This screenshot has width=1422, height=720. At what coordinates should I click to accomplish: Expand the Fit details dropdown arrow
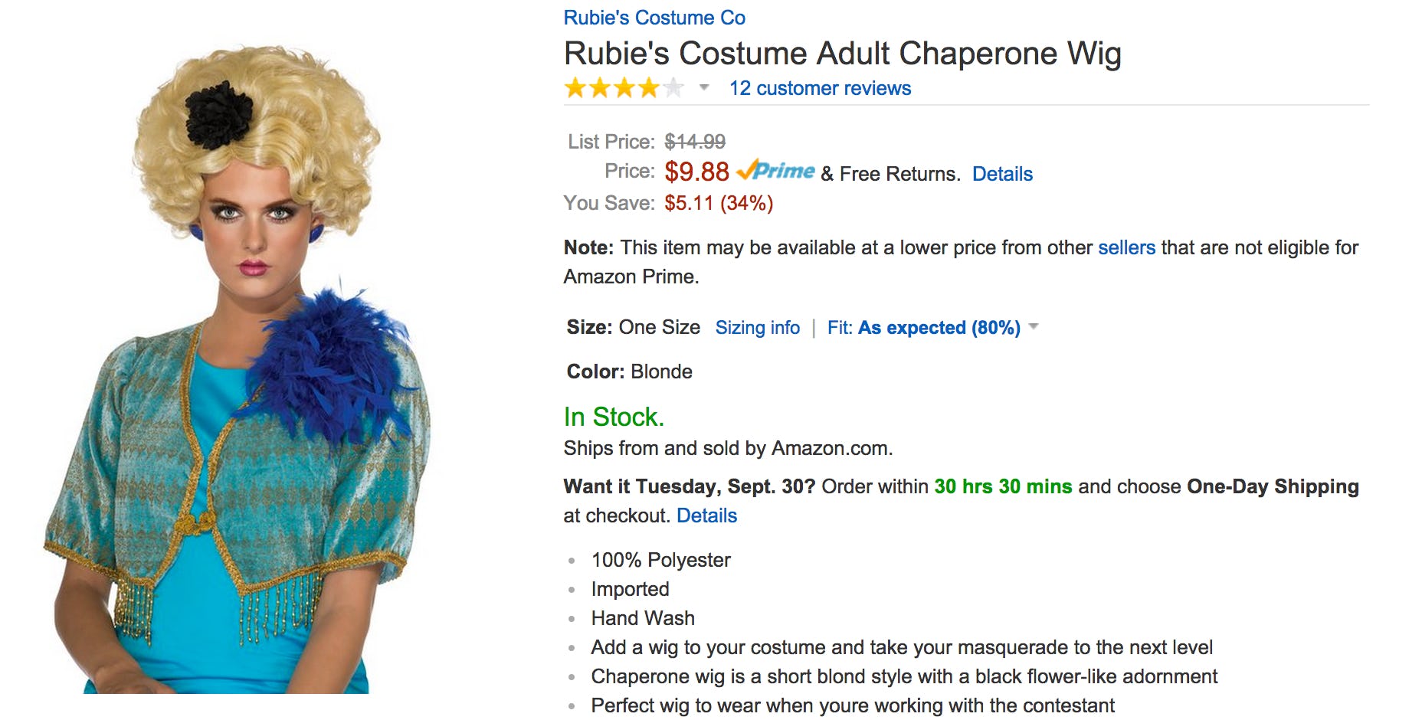pyautogui.click(x=1034, y=327)
